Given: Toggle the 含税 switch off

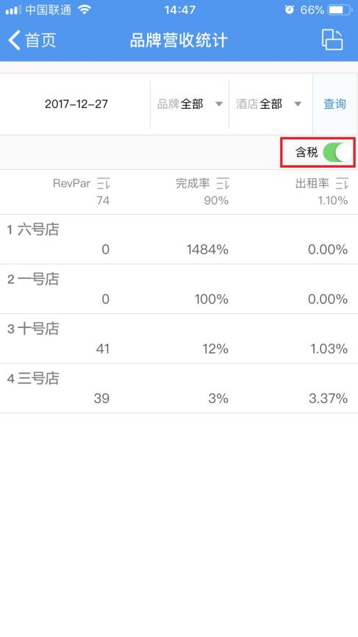Looking at the screenshot, I should click(x=337, y=152).
